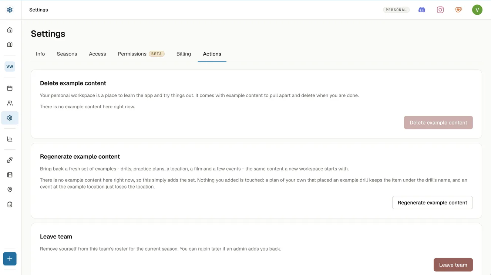Click the heart support icon
The image size is (491, 275).
coord(459,10)
